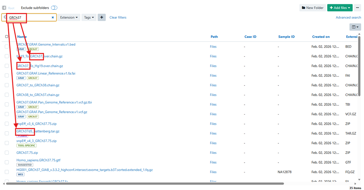
Task: Click TBI extension cell
Action: [347, 104]
